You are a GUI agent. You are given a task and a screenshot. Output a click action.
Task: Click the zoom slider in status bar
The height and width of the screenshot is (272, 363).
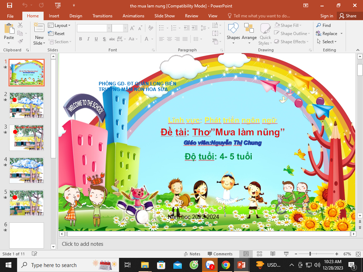pos(310,254)
